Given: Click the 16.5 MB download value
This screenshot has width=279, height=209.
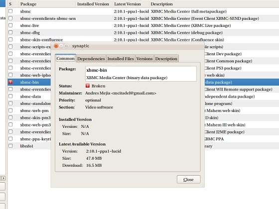Looking at the screenshot, I should click(x=94, y=165).
